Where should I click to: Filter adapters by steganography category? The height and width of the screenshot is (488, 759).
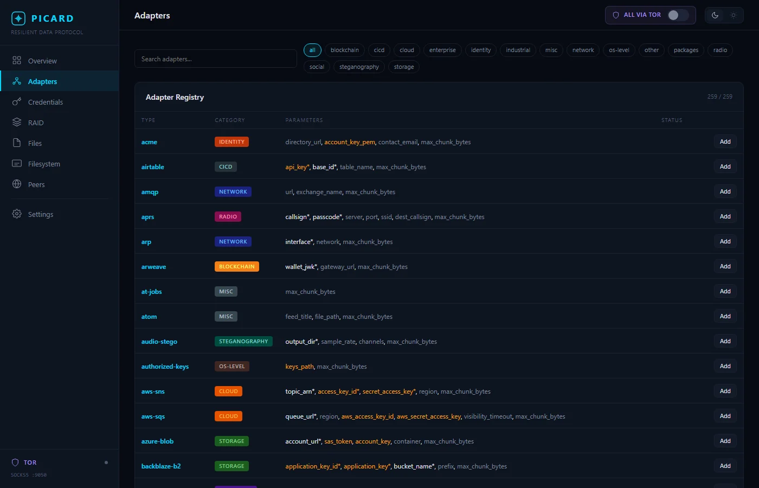coord(359,67)
